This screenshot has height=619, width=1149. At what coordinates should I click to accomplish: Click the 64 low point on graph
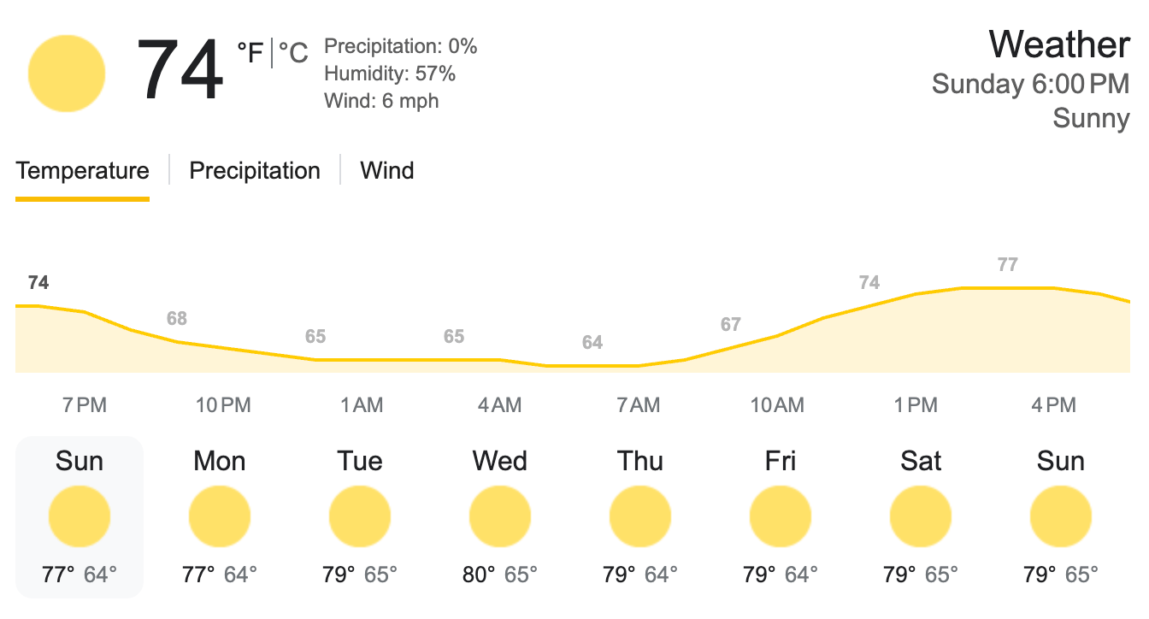592,343
